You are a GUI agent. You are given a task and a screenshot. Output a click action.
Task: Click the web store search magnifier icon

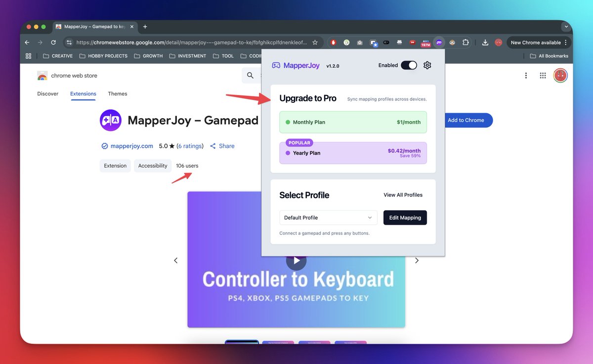click(x=250, y=75)
